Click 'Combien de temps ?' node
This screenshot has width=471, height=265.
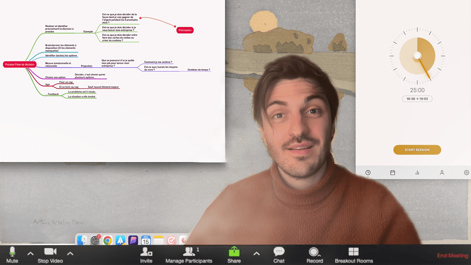199,70
